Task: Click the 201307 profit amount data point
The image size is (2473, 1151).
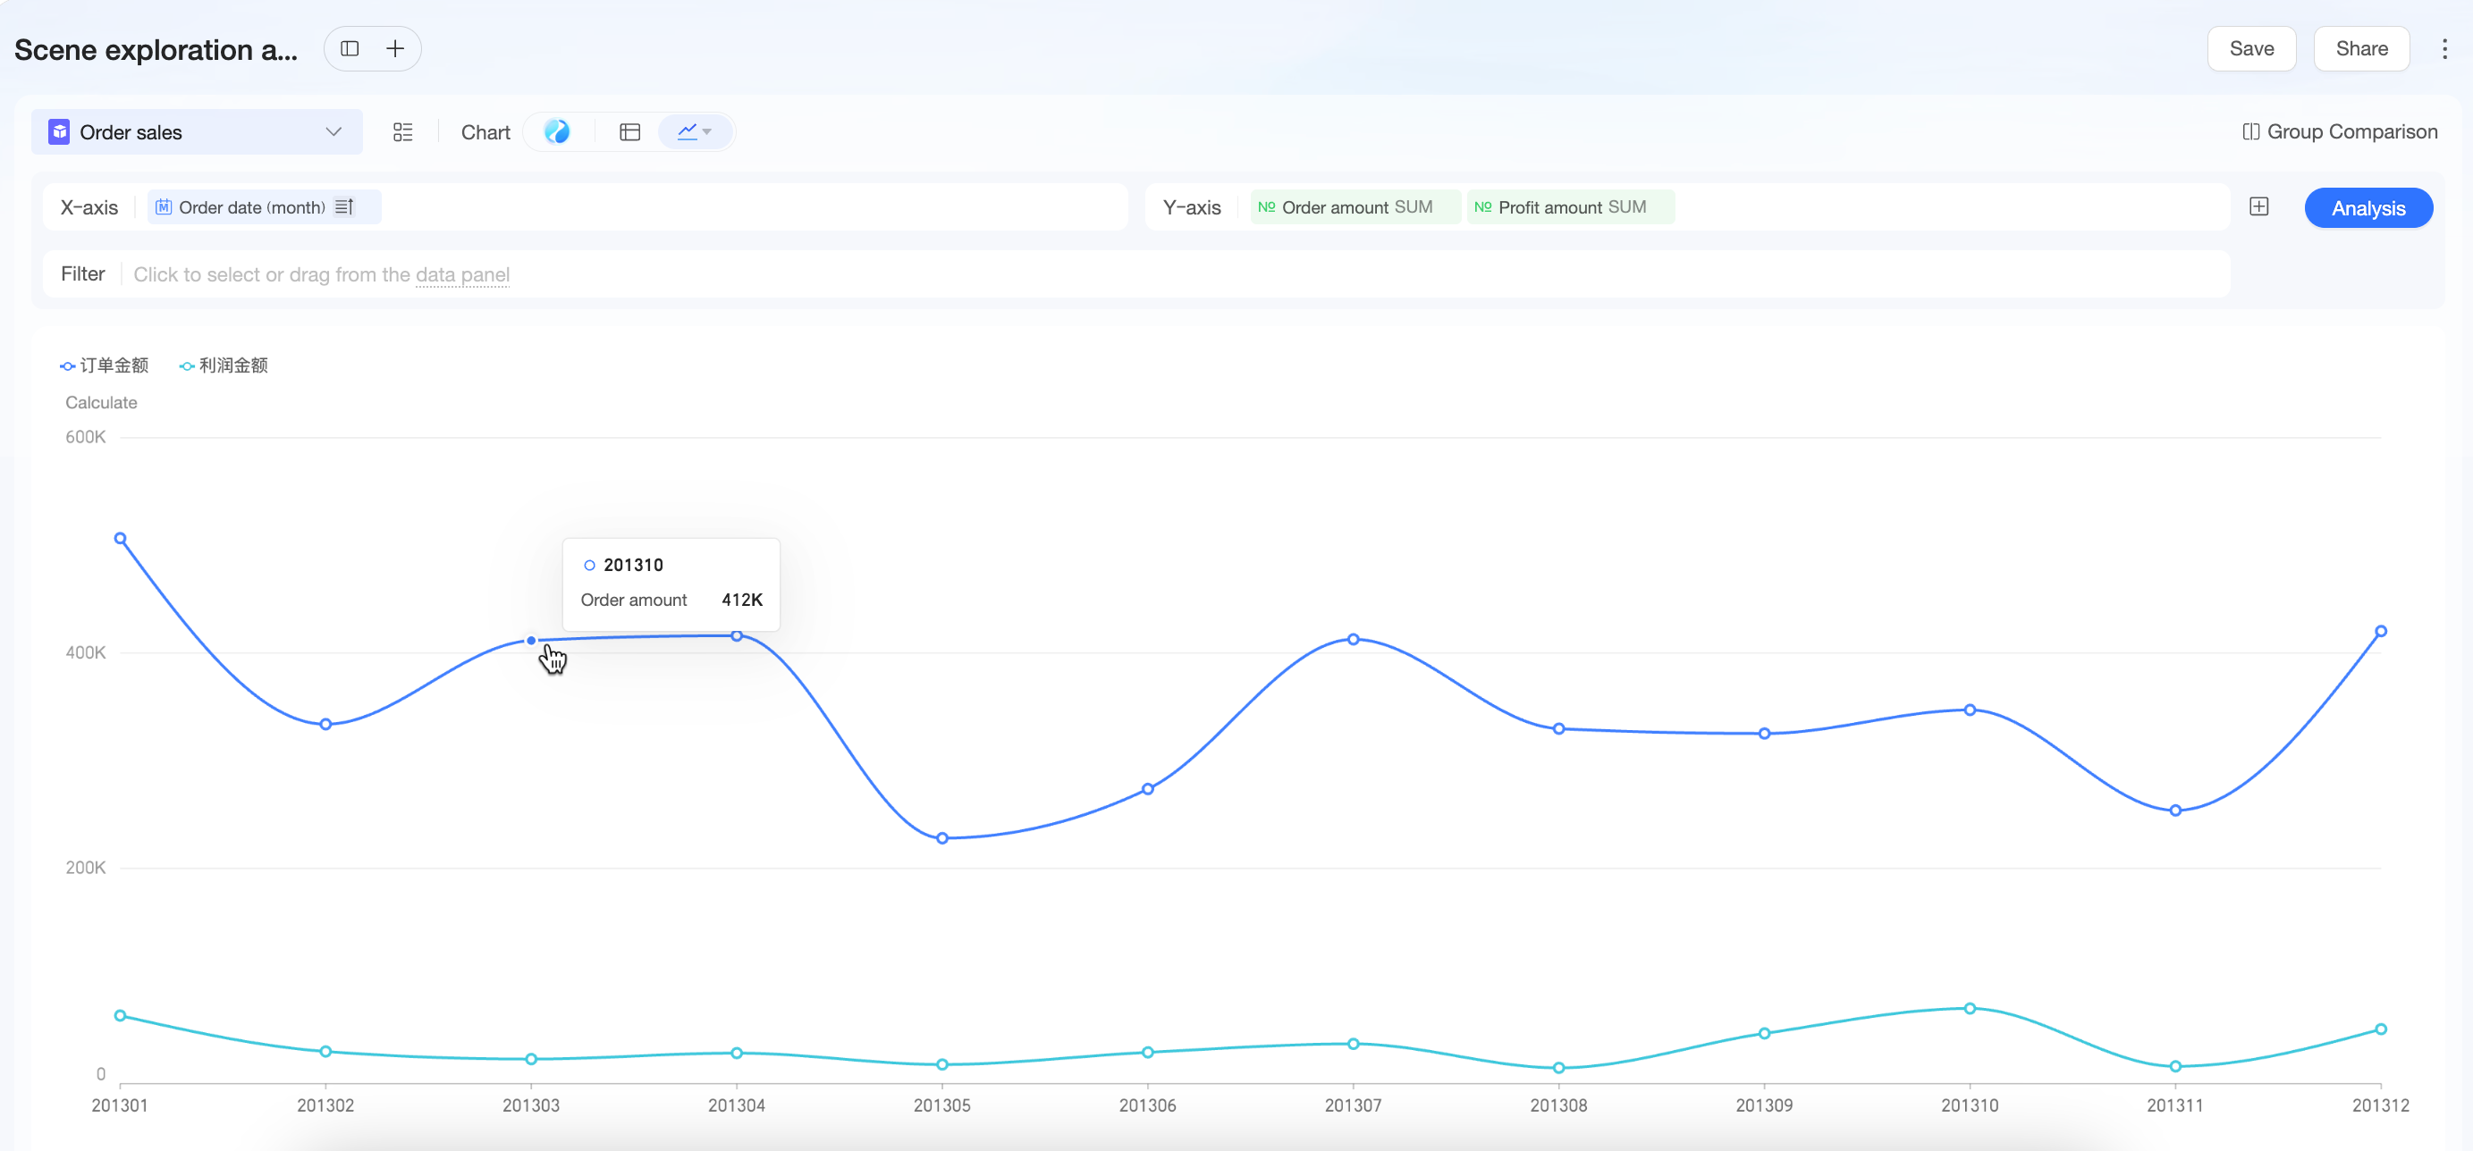Action: click(x=1353, y=1045)
